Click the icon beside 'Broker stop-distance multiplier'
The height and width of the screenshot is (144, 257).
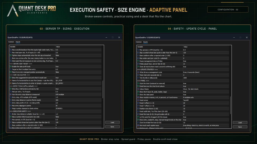(10, 114)
